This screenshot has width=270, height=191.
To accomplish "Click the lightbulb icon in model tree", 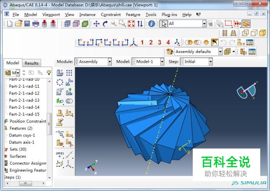I will tap(49, 73).
